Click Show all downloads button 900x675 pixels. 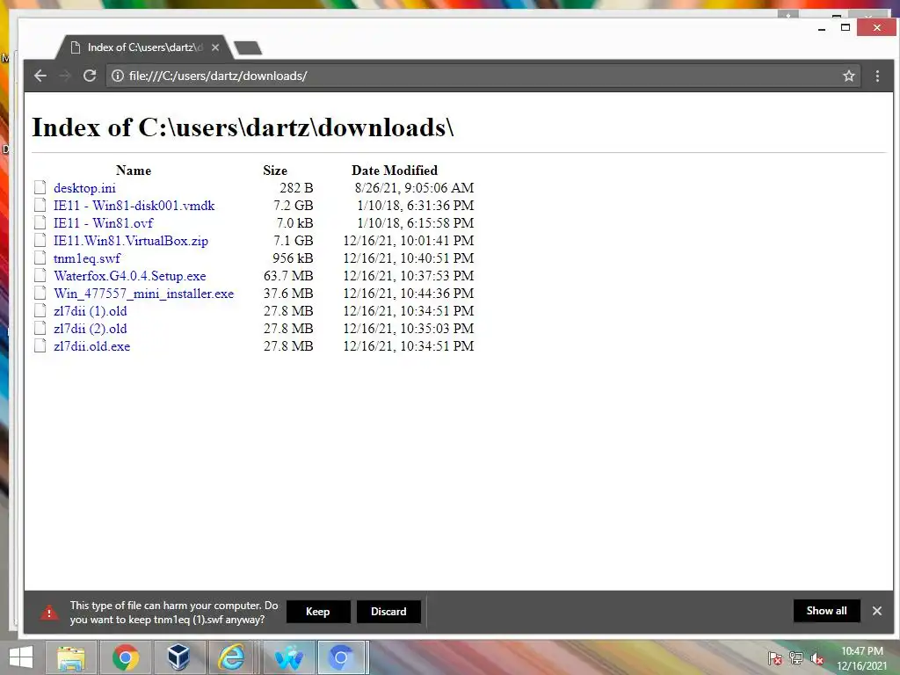826,611
